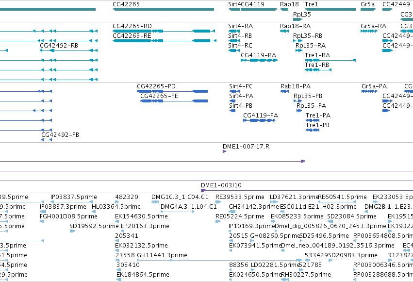Click the CG42265-RD transcript glyph
The height and width of the screenshot is (282, 413).
(164, 31)
